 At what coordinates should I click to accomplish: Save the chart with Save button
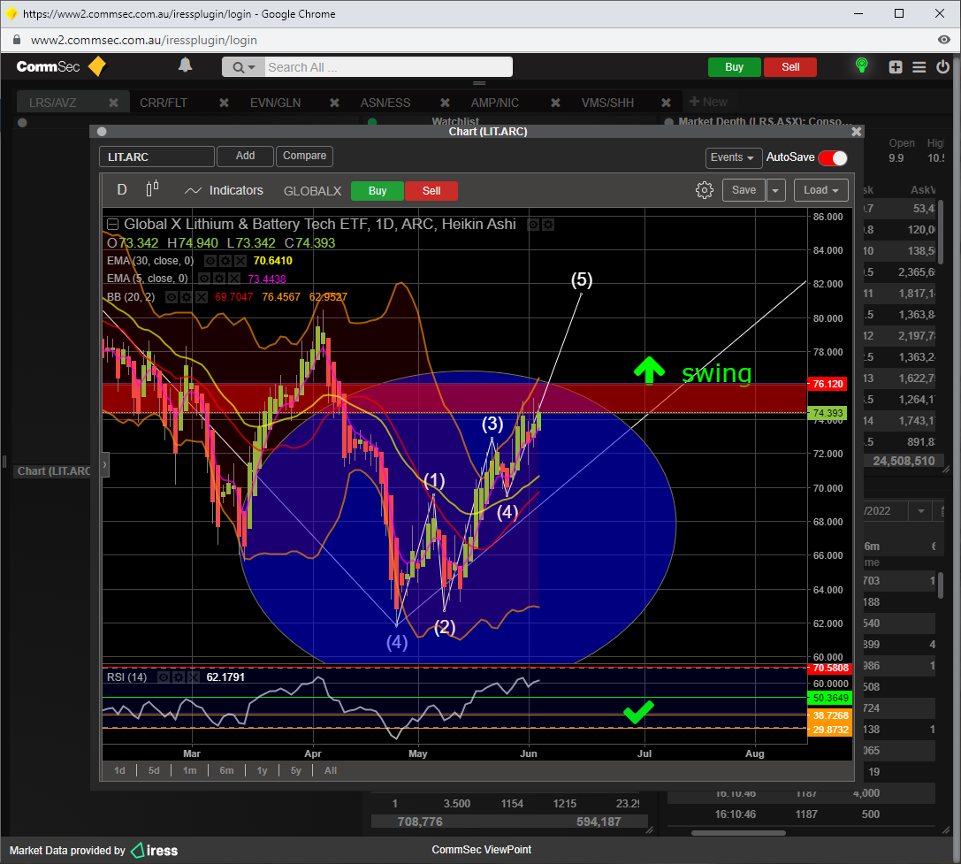[x=744, y=190]
